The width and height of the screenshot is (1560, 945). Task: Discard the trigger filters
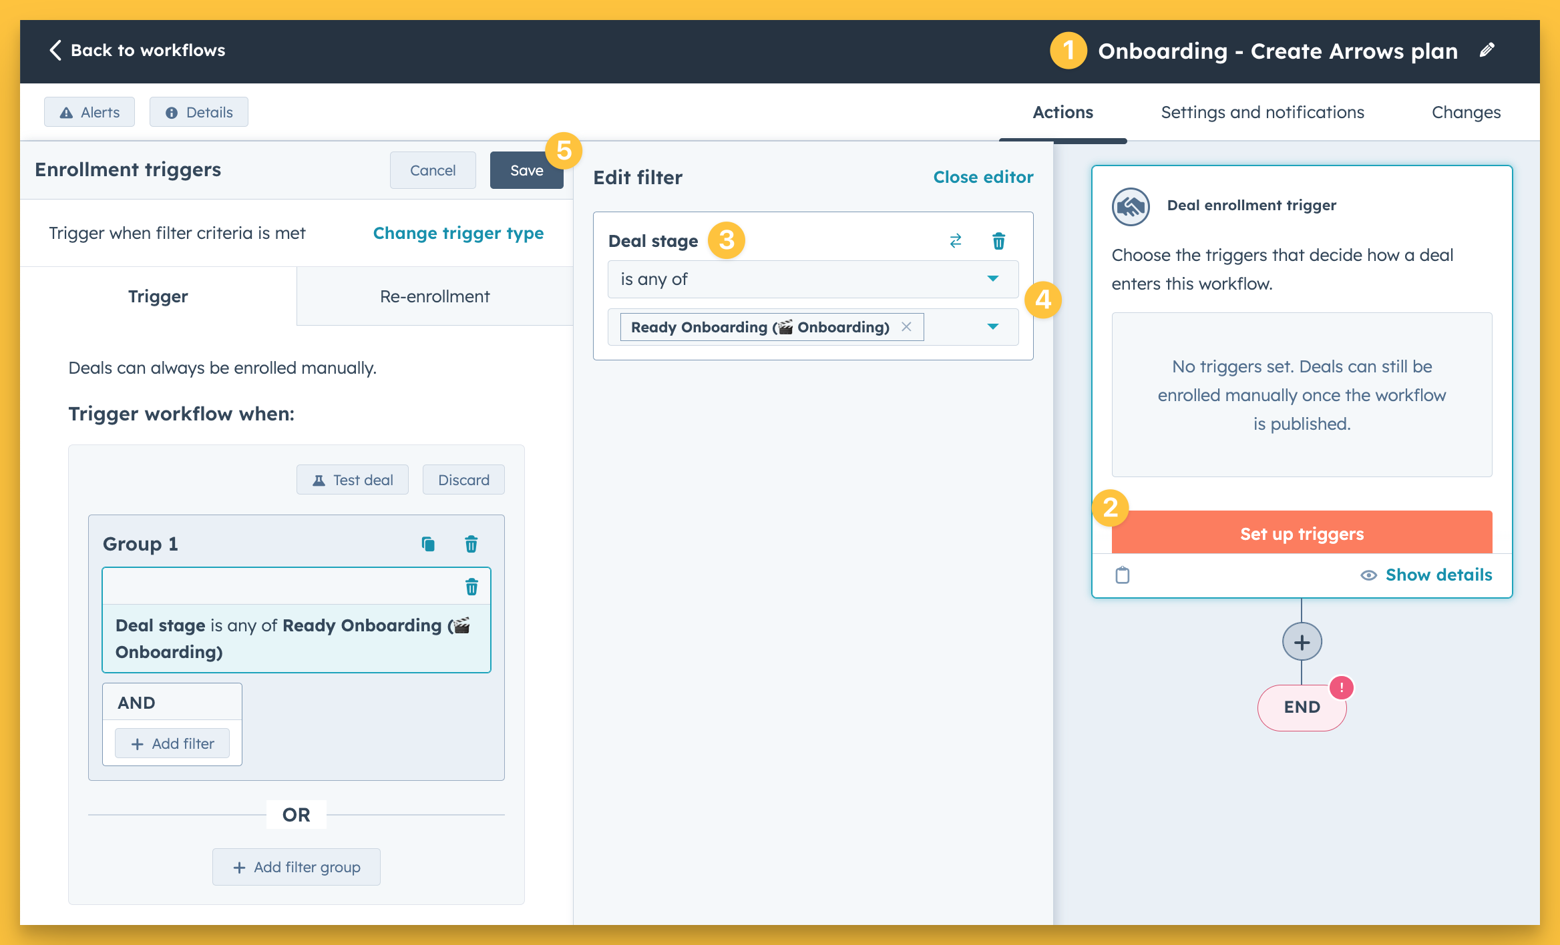[463, 480]
